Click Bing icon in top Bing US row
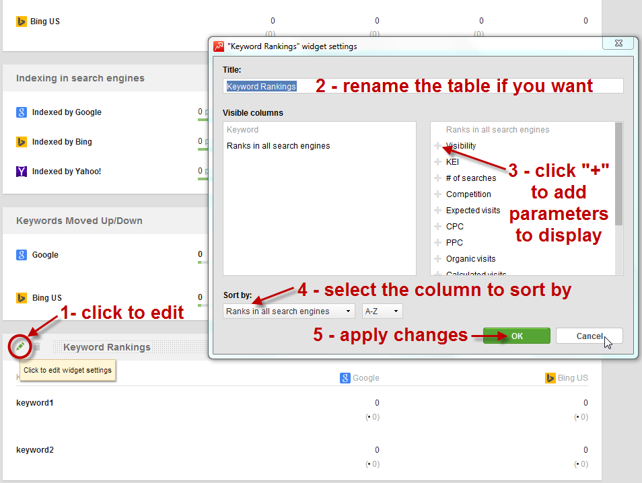The image size is (642, 483). point(22,22)
